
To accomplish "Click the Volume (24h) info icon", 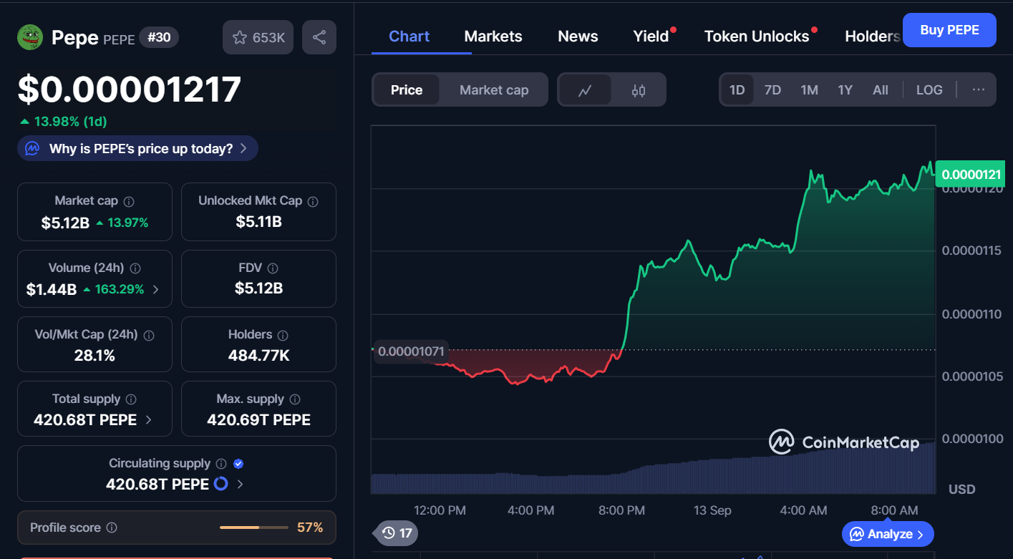I will click(135, 268).
